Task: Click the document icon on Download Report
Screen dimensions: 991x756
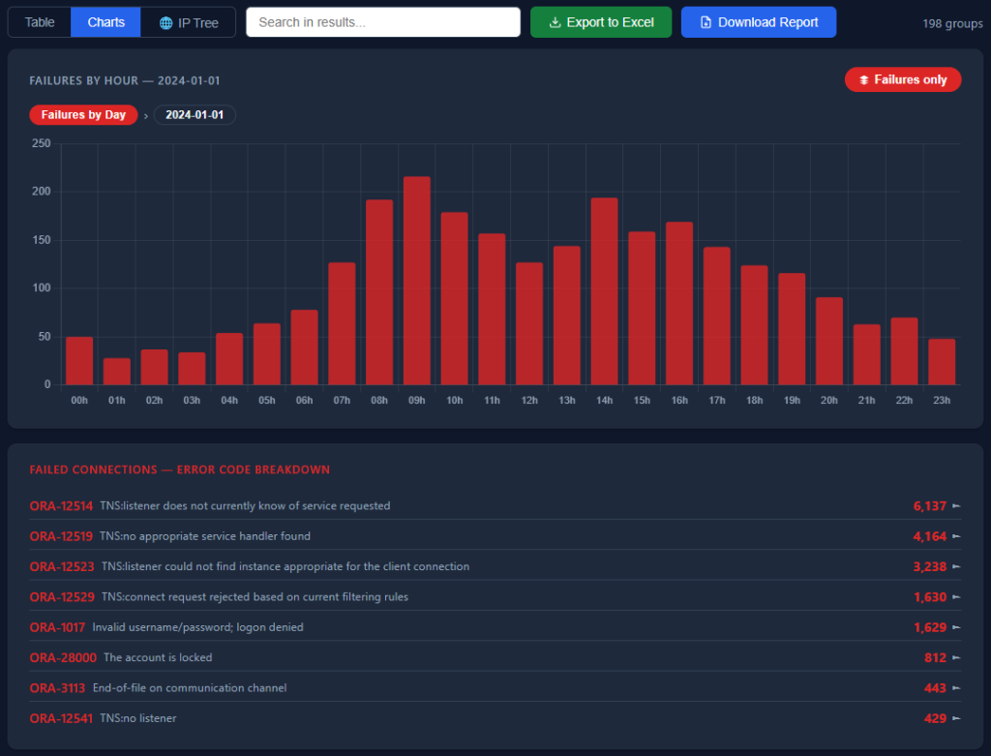Action: pyautogui.click(x=706, y=23)
